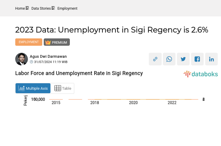The height and width of the screenshot is (146, 221).
Task: Click the author's profile photo
Action: (21, 59)
